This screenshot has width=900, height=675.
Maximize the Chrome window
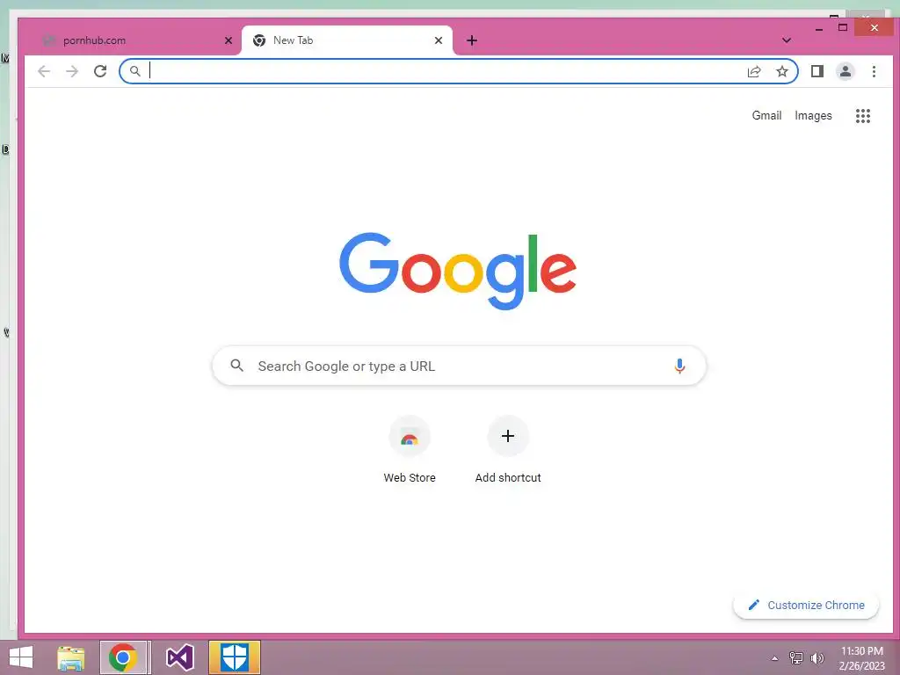click(843, 27)
